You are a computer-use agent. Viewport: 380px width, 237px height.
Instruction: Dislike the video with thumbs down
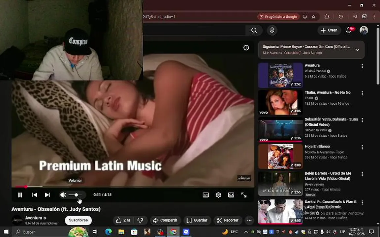(x=140, y=220)
